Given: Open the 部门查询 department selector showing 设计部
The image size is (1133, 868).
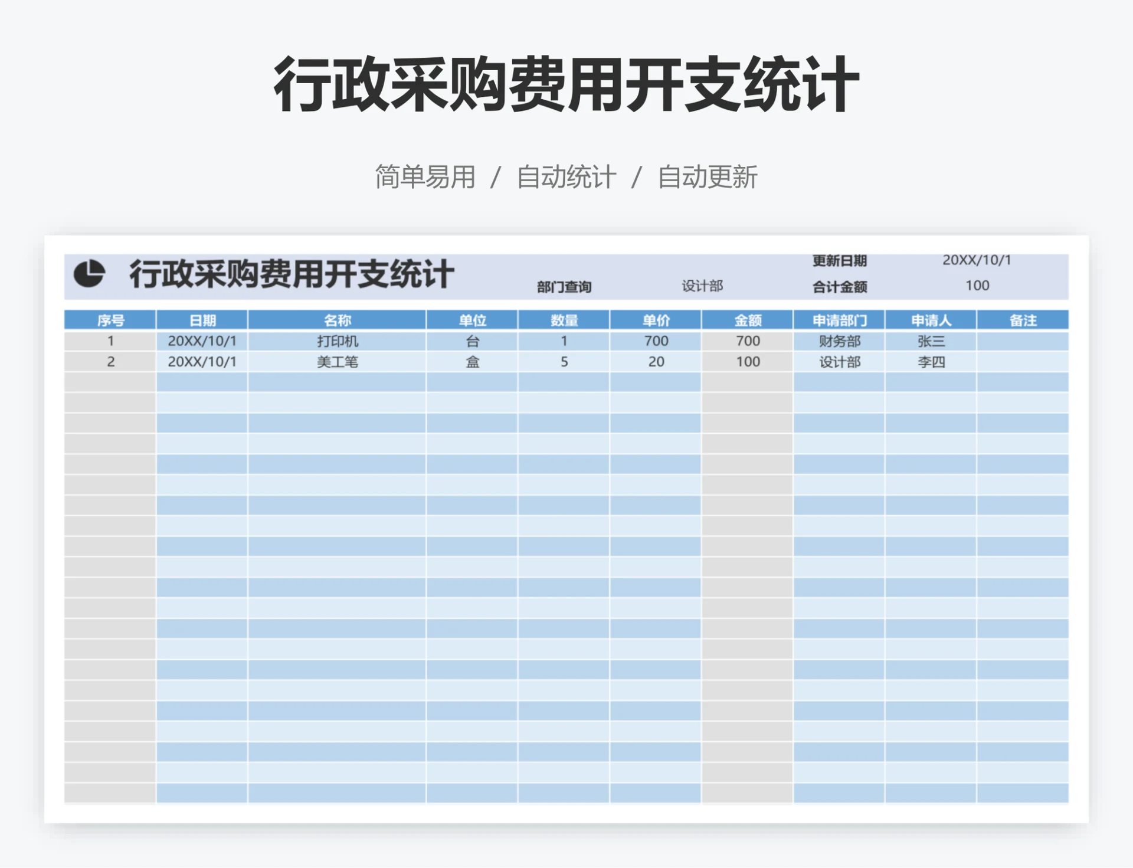Looking at the screenshot, I should pos(702,286).
